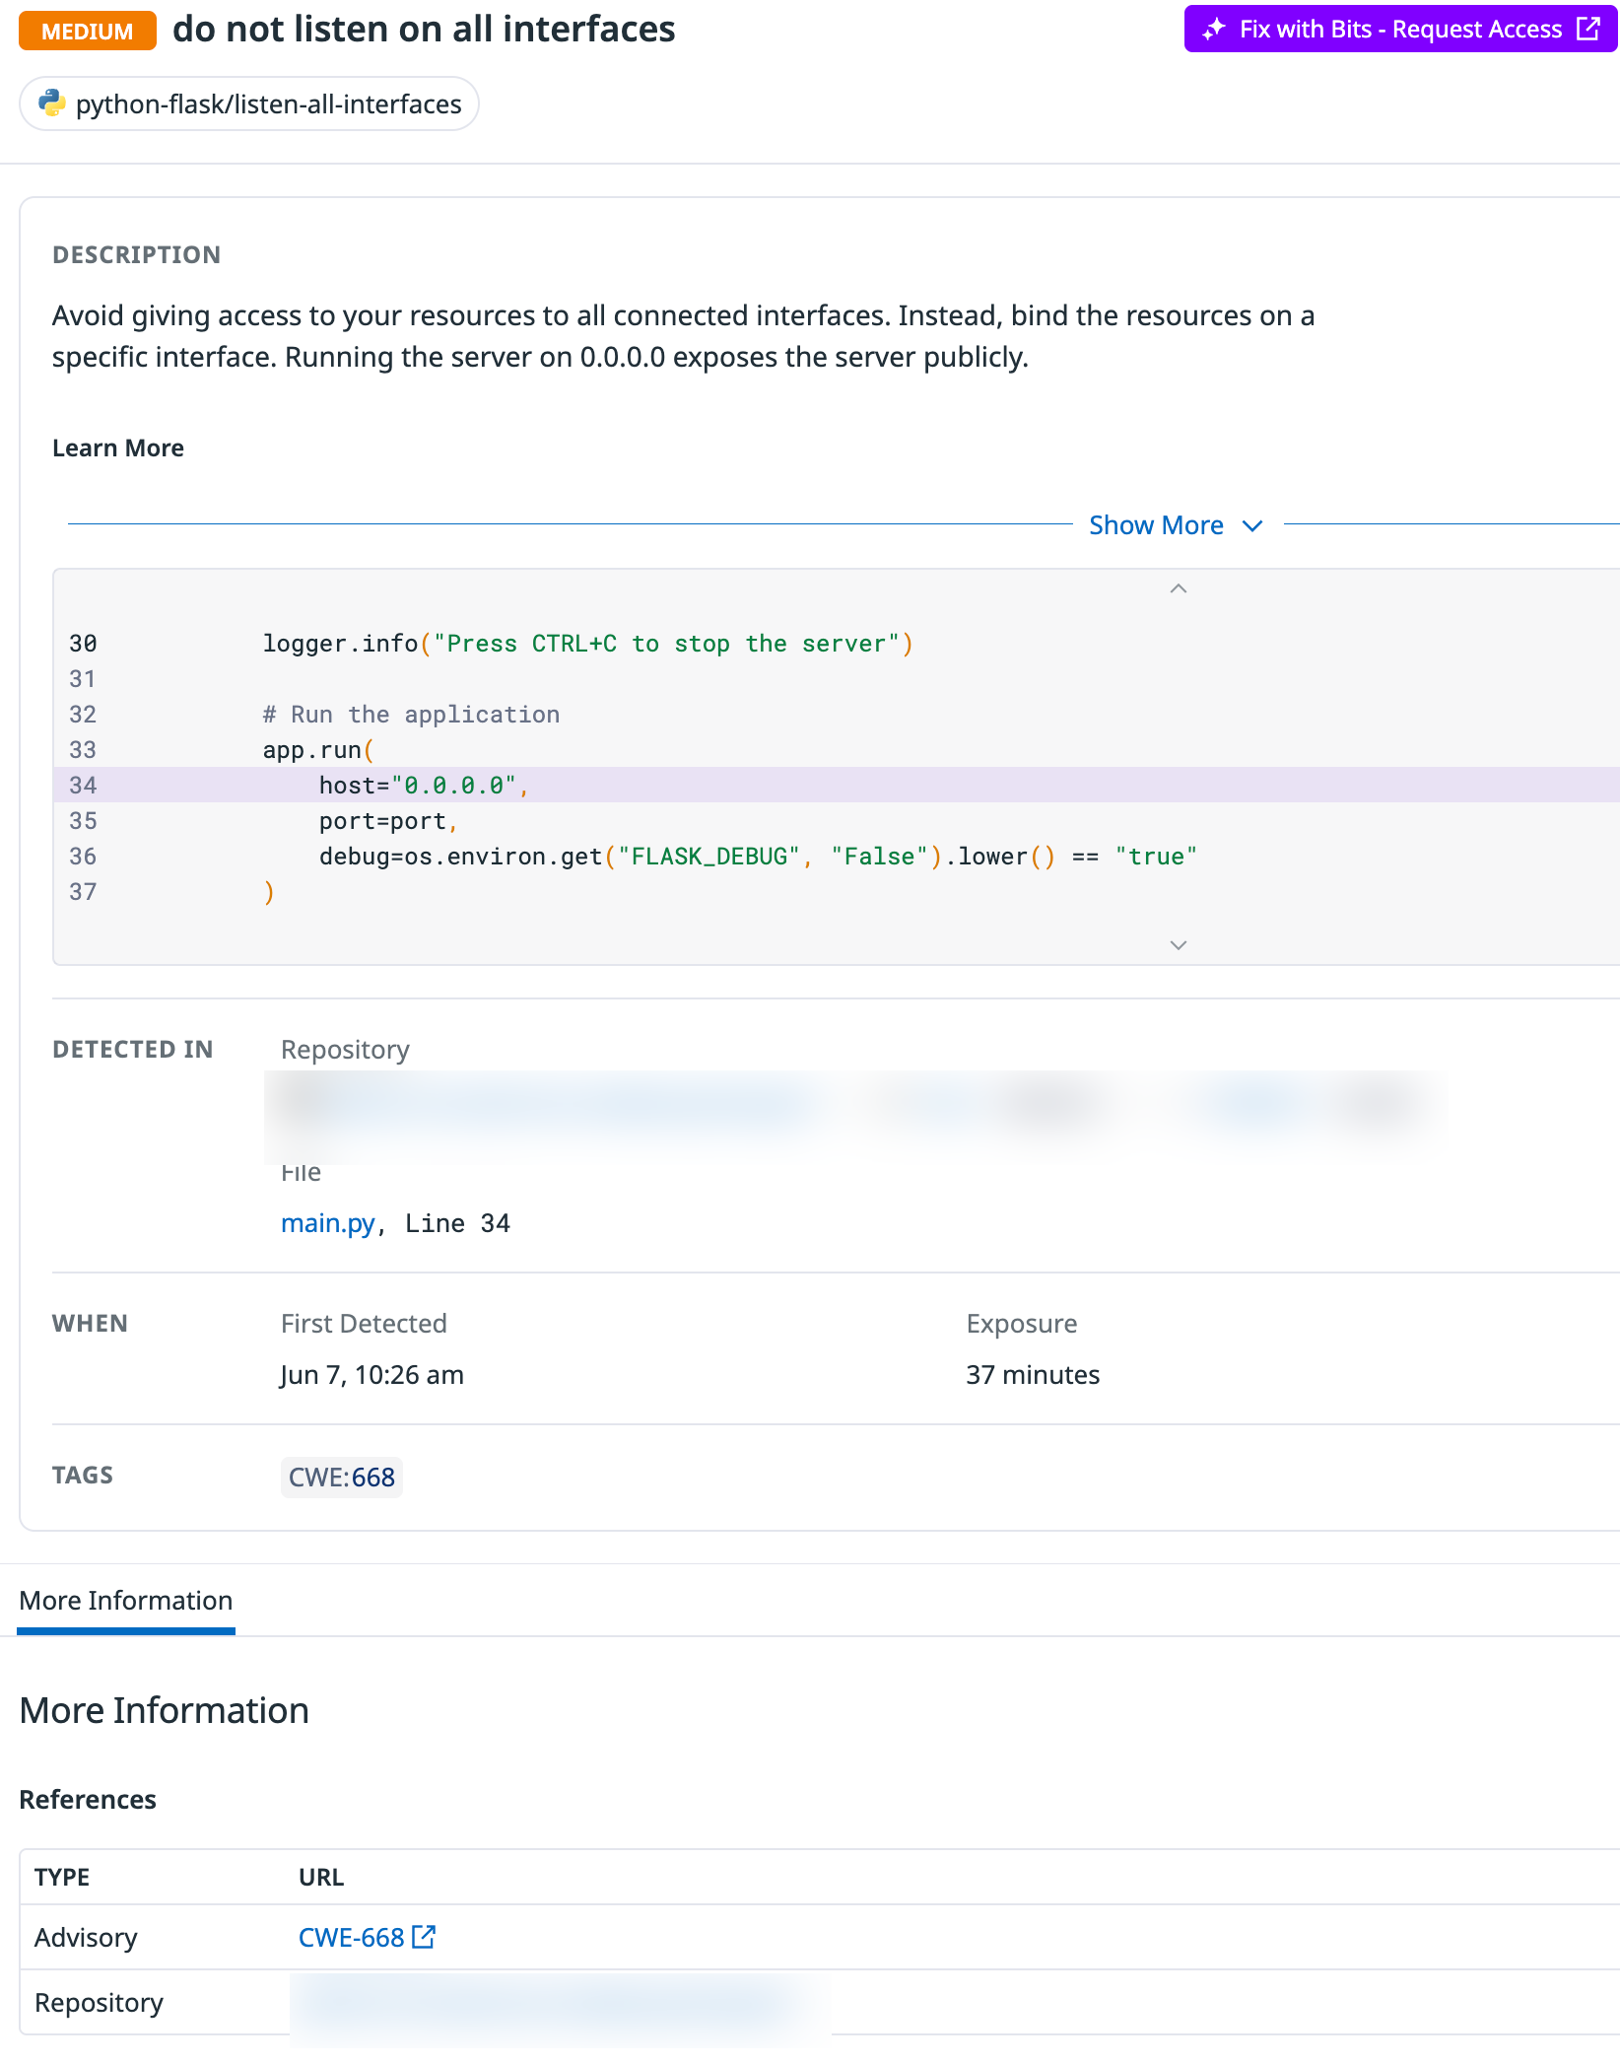Screen dimensions: 1620x2064
Task: Click the Repository type cell in References
Action: click(x=99, y=2003)
